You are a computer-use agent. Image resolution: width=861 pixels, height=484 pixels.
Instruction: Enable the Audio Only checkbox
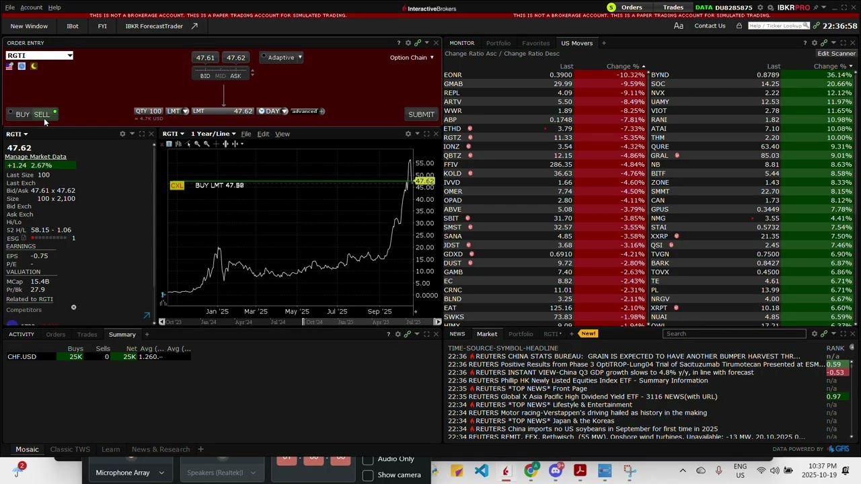[368, 460]
